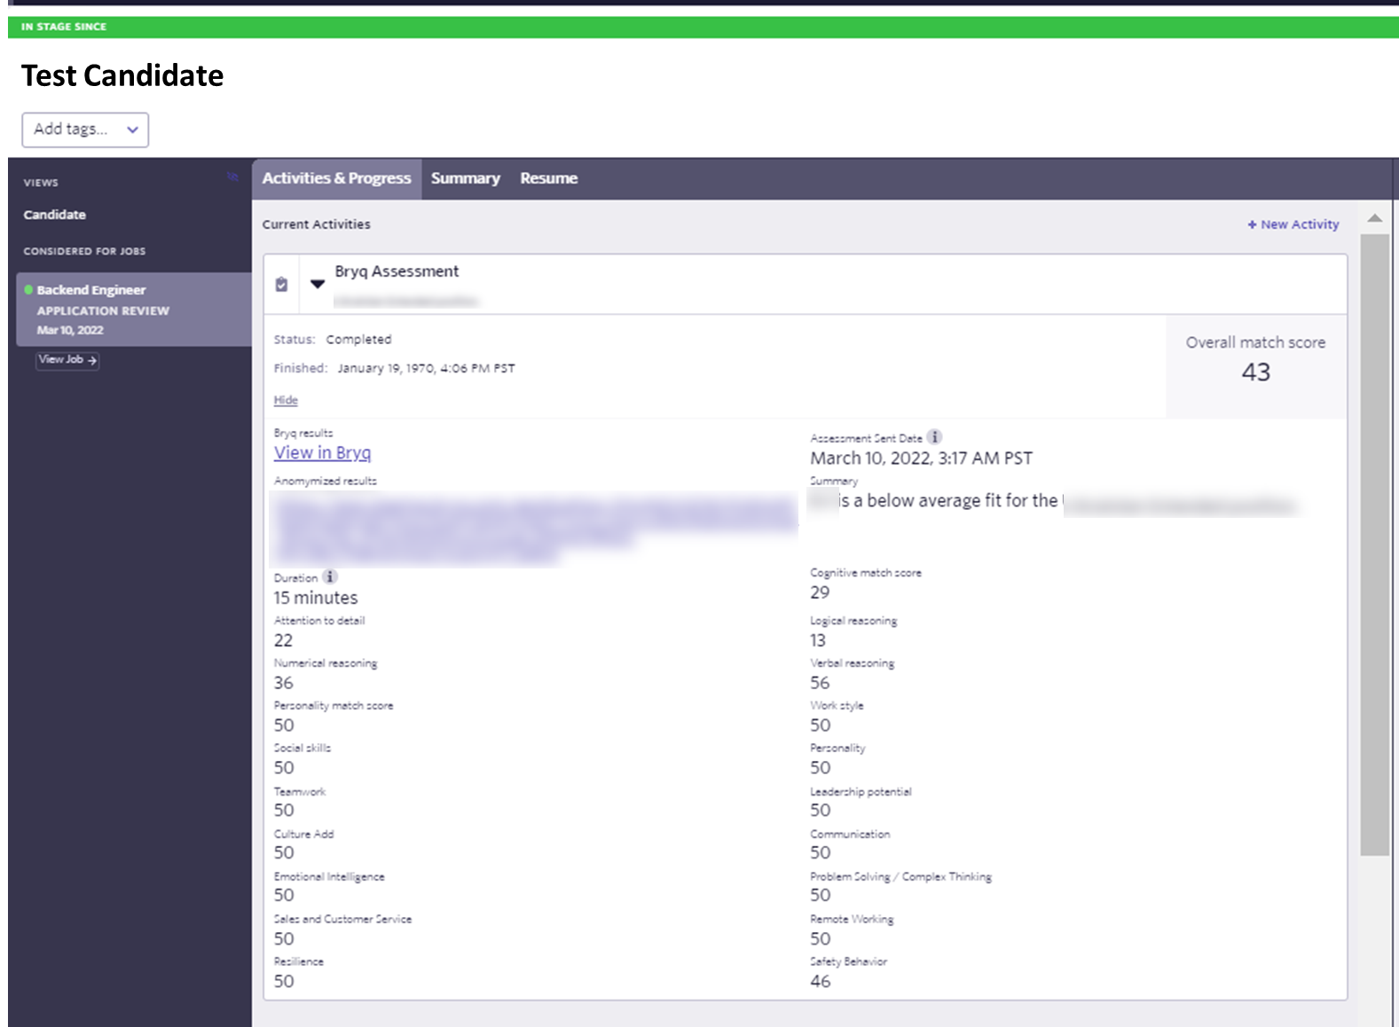Open the View in Bryq link
This screenshot has width=1399, height=1027.
coord(322,453)
